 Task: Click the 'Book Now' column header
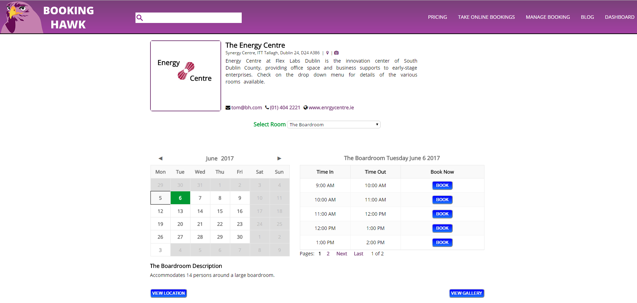point(442,172)
